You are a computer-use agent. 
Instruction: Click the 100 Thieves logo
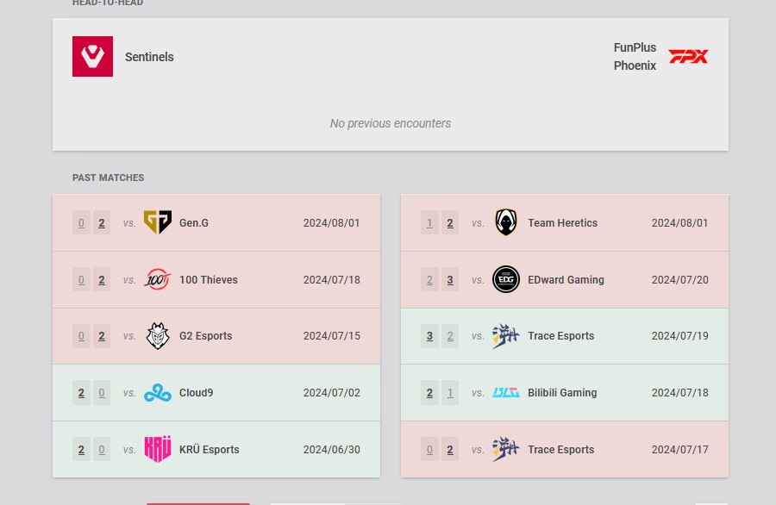(158, 279)
